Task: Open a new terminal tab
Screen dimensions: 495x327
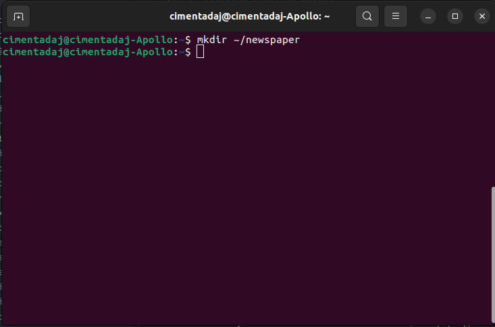Action: (18, 16)
